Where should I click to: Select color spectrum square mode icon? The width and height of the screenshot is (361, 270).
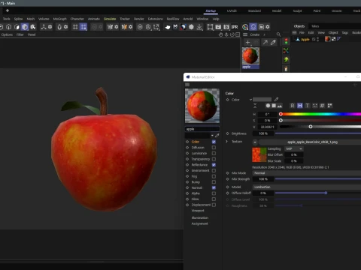[274, 106]
